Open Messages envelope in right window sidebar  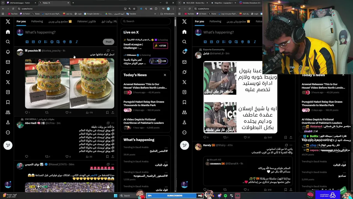(184, 62)
